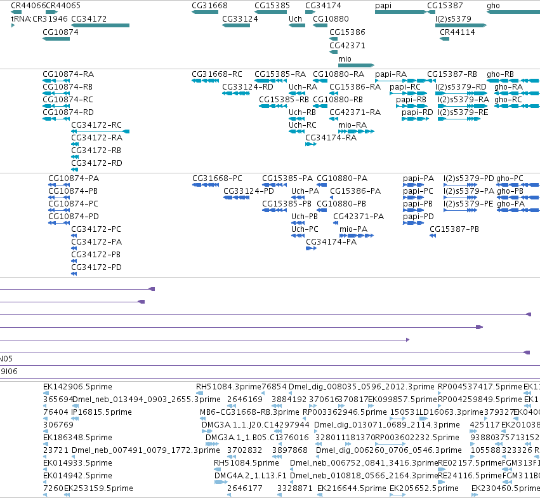Screen dimensions: 540x498
Task: Select transcript l(2)s5379-RE
Action: (463, 112)
